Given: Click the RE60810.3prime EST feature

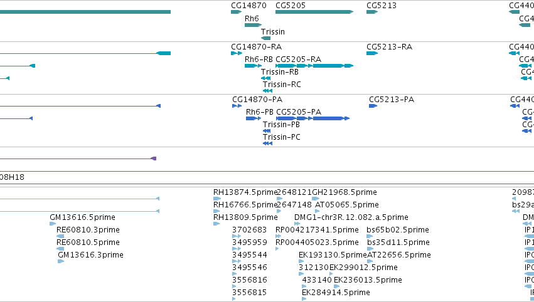Looking at the screenshot, I should (60, 236).
